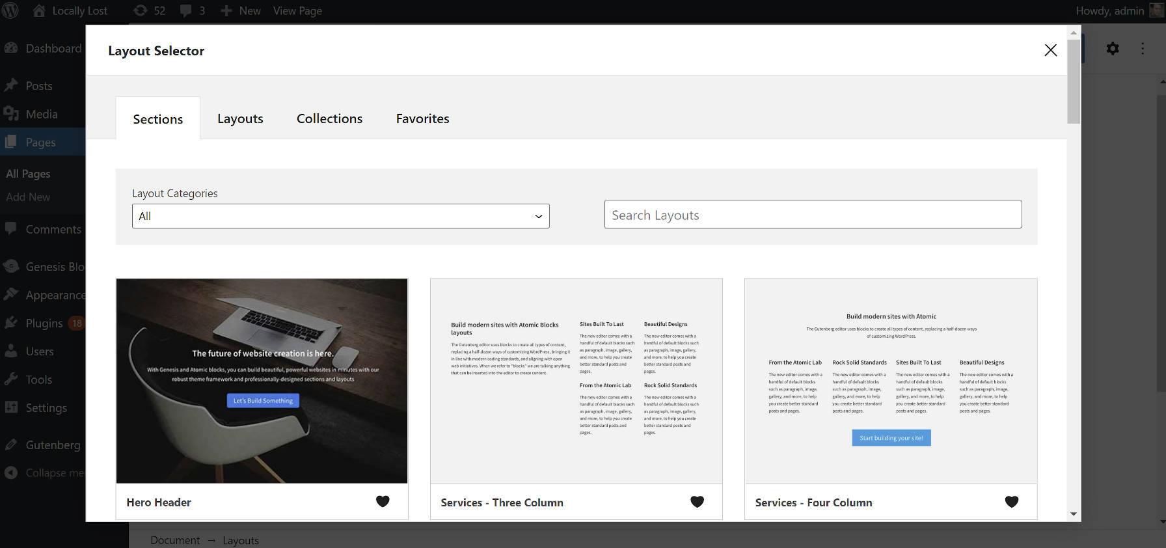Click the Posts pin icon
1166x548 pixels.
11,85
